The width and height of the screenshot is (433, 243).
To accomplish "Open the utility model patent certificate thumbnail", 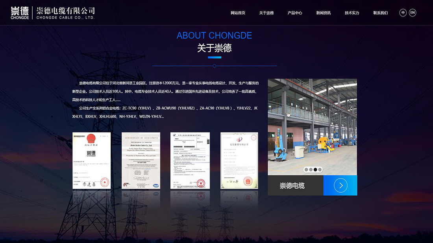I will coord(239,160).
